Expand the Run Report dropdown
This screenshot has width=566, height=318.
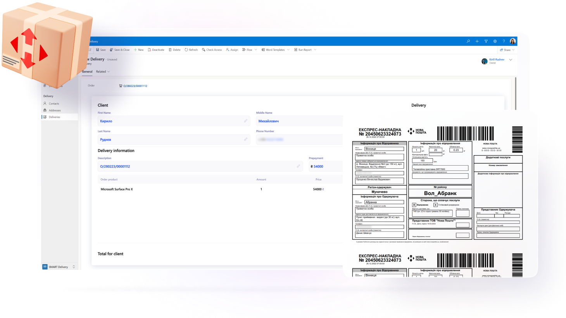point(315,50)
